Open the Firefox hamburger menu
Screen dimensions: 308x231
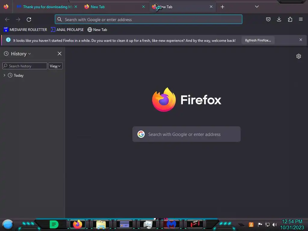click(x=301, y=19)
